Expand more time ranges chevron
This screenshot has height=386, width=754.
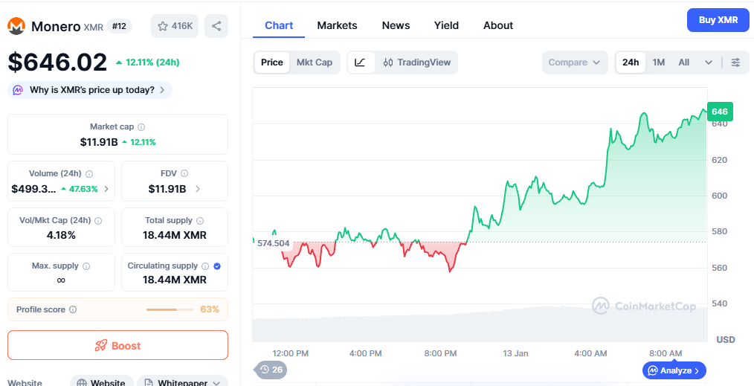[x=709, y=62]
